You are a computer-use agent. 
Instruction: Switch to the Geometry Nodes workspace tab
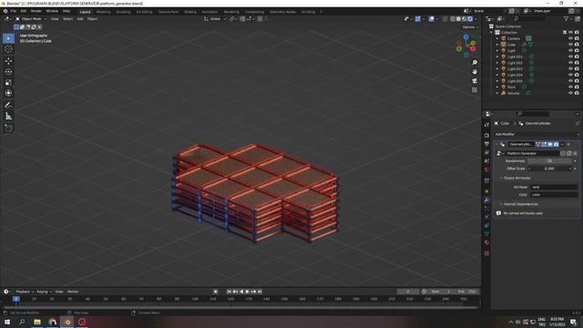click(283, 12)
